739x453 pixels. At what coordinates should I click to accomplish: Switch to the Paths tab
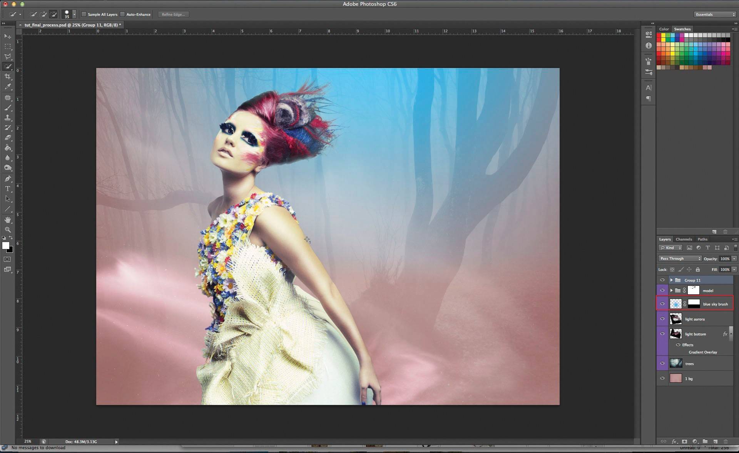pos(702,239)
